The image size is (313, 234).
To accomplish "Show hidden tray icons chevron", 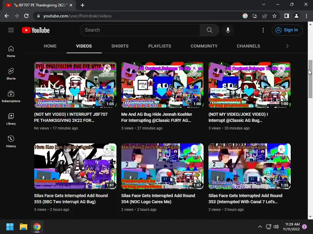I will point(260,227).
